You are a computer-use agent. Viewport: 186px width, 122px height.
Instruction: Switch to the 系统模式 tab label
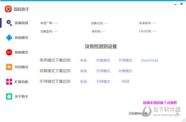pyautogui.click(x=21, y=38)
